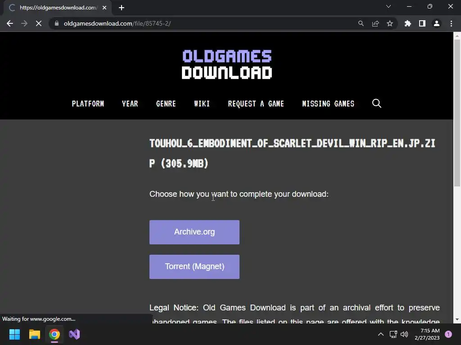461x345 pixels.
Task: Open the Year menu
Action: (x=130, y=104)
